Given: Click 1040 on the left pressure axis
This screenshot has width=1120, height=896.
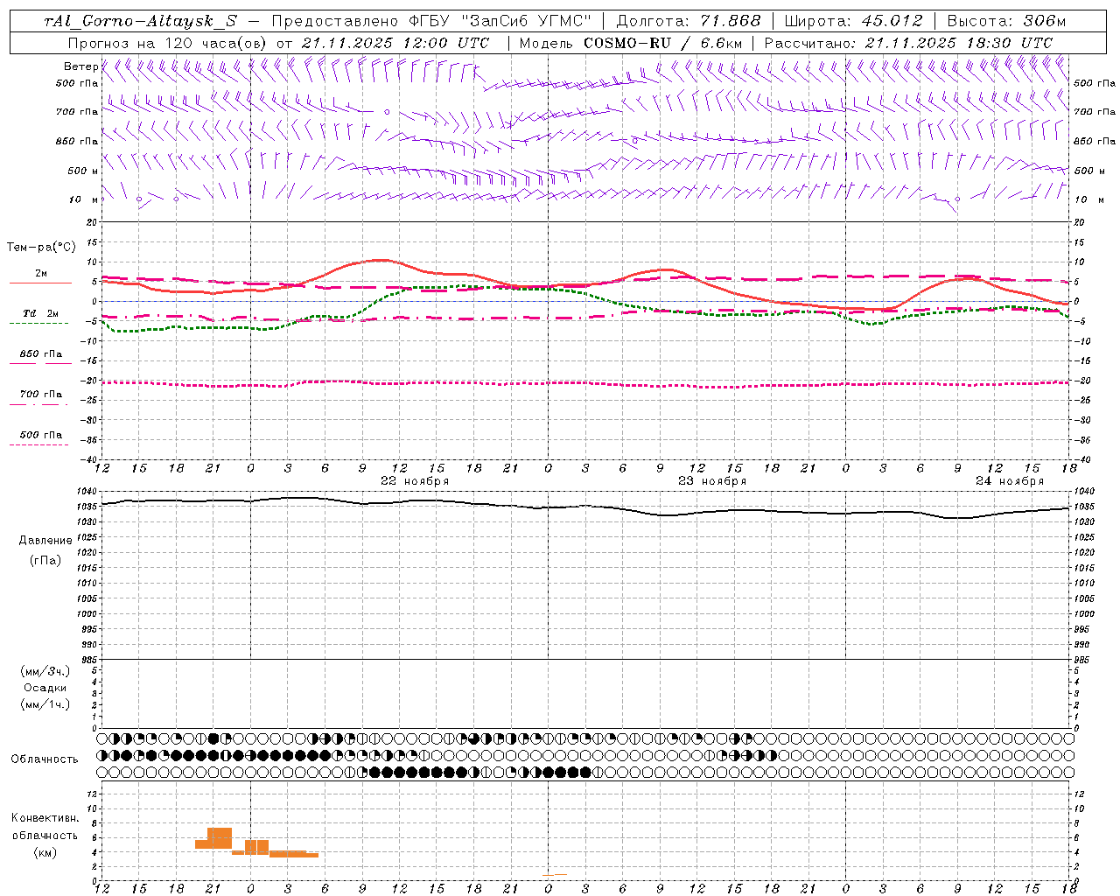Looking at the screenshot, I should (x=87, y=492).
